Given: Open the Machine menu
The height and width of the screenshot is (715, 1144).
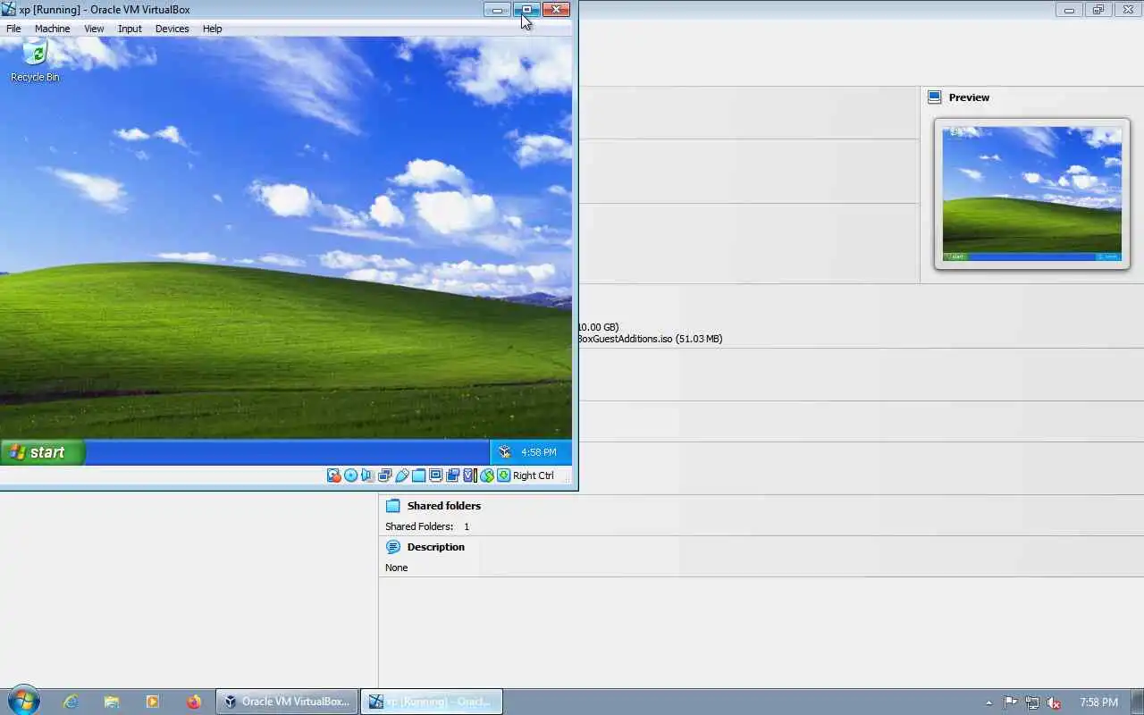Looking at the screenshot, I should 52,29.
